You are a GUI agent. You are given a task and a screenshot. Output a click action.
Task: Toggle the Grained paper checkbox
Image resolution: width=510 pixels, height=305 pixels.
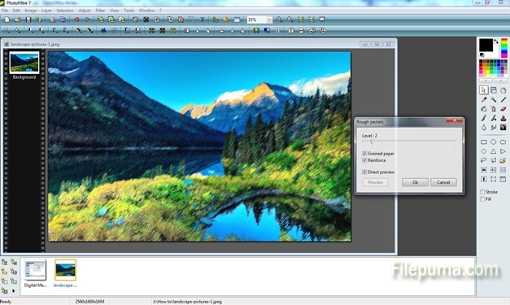tap(364, 154)
